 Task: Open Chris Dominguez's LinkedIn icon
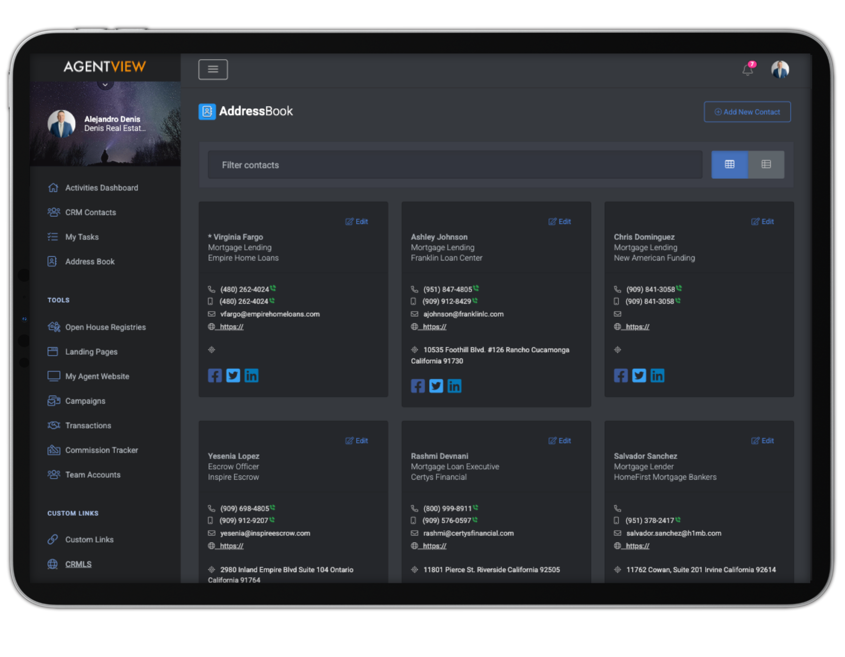coord(657,375)
